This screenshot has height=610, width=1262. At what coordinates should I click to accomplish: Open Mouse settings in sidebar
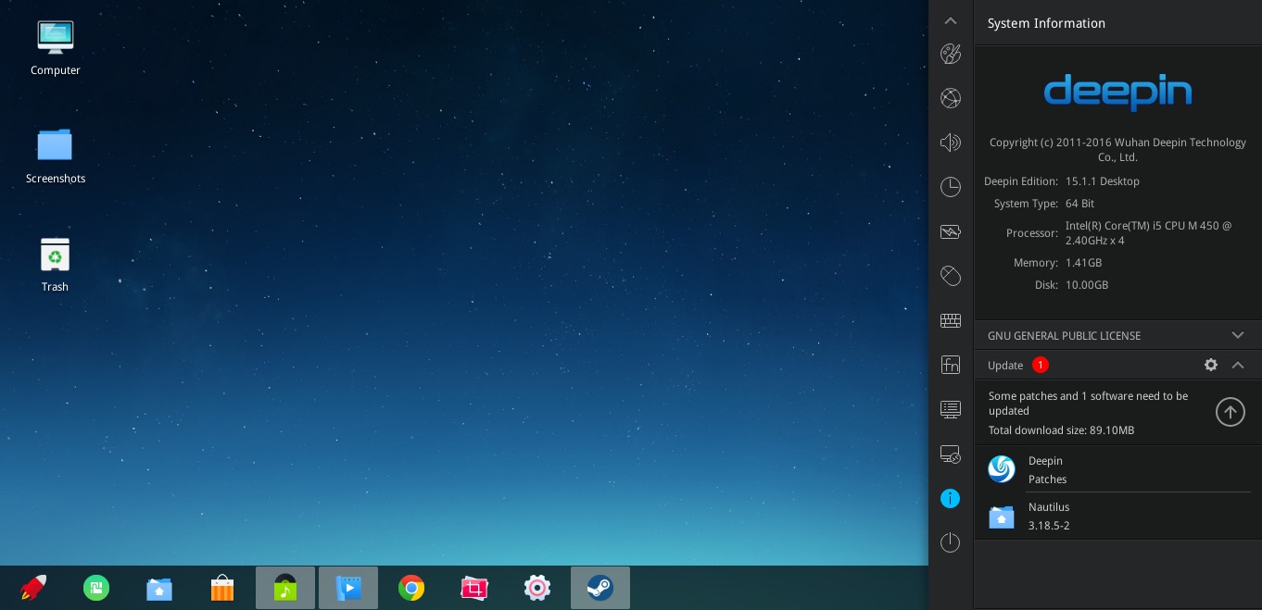click(x=950, y=276)
